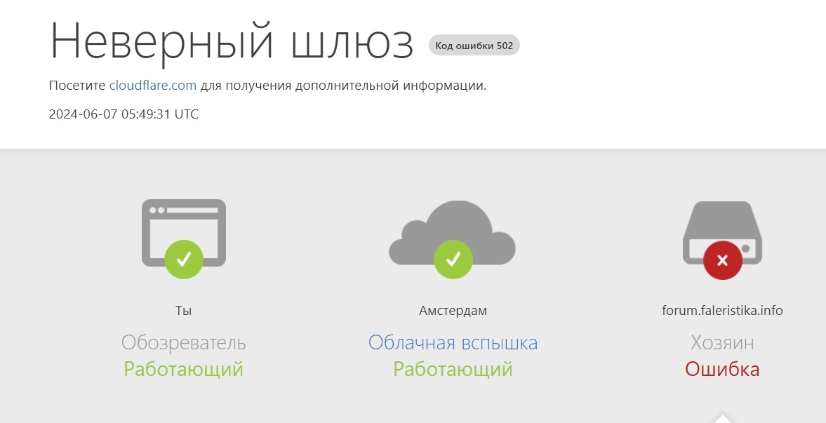This screenshot has width=826, height=423.
Task: Click the forum.faleristika.info hostname text
Action: [x=722, y=311]
